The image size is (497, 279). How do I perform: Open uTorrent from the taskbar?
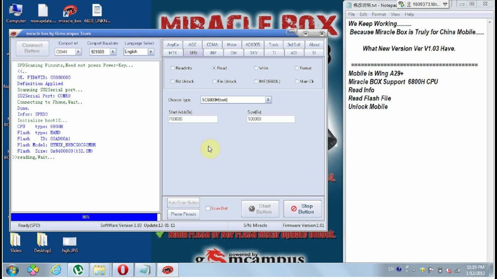pyautogui.click(x=77, y=270)
